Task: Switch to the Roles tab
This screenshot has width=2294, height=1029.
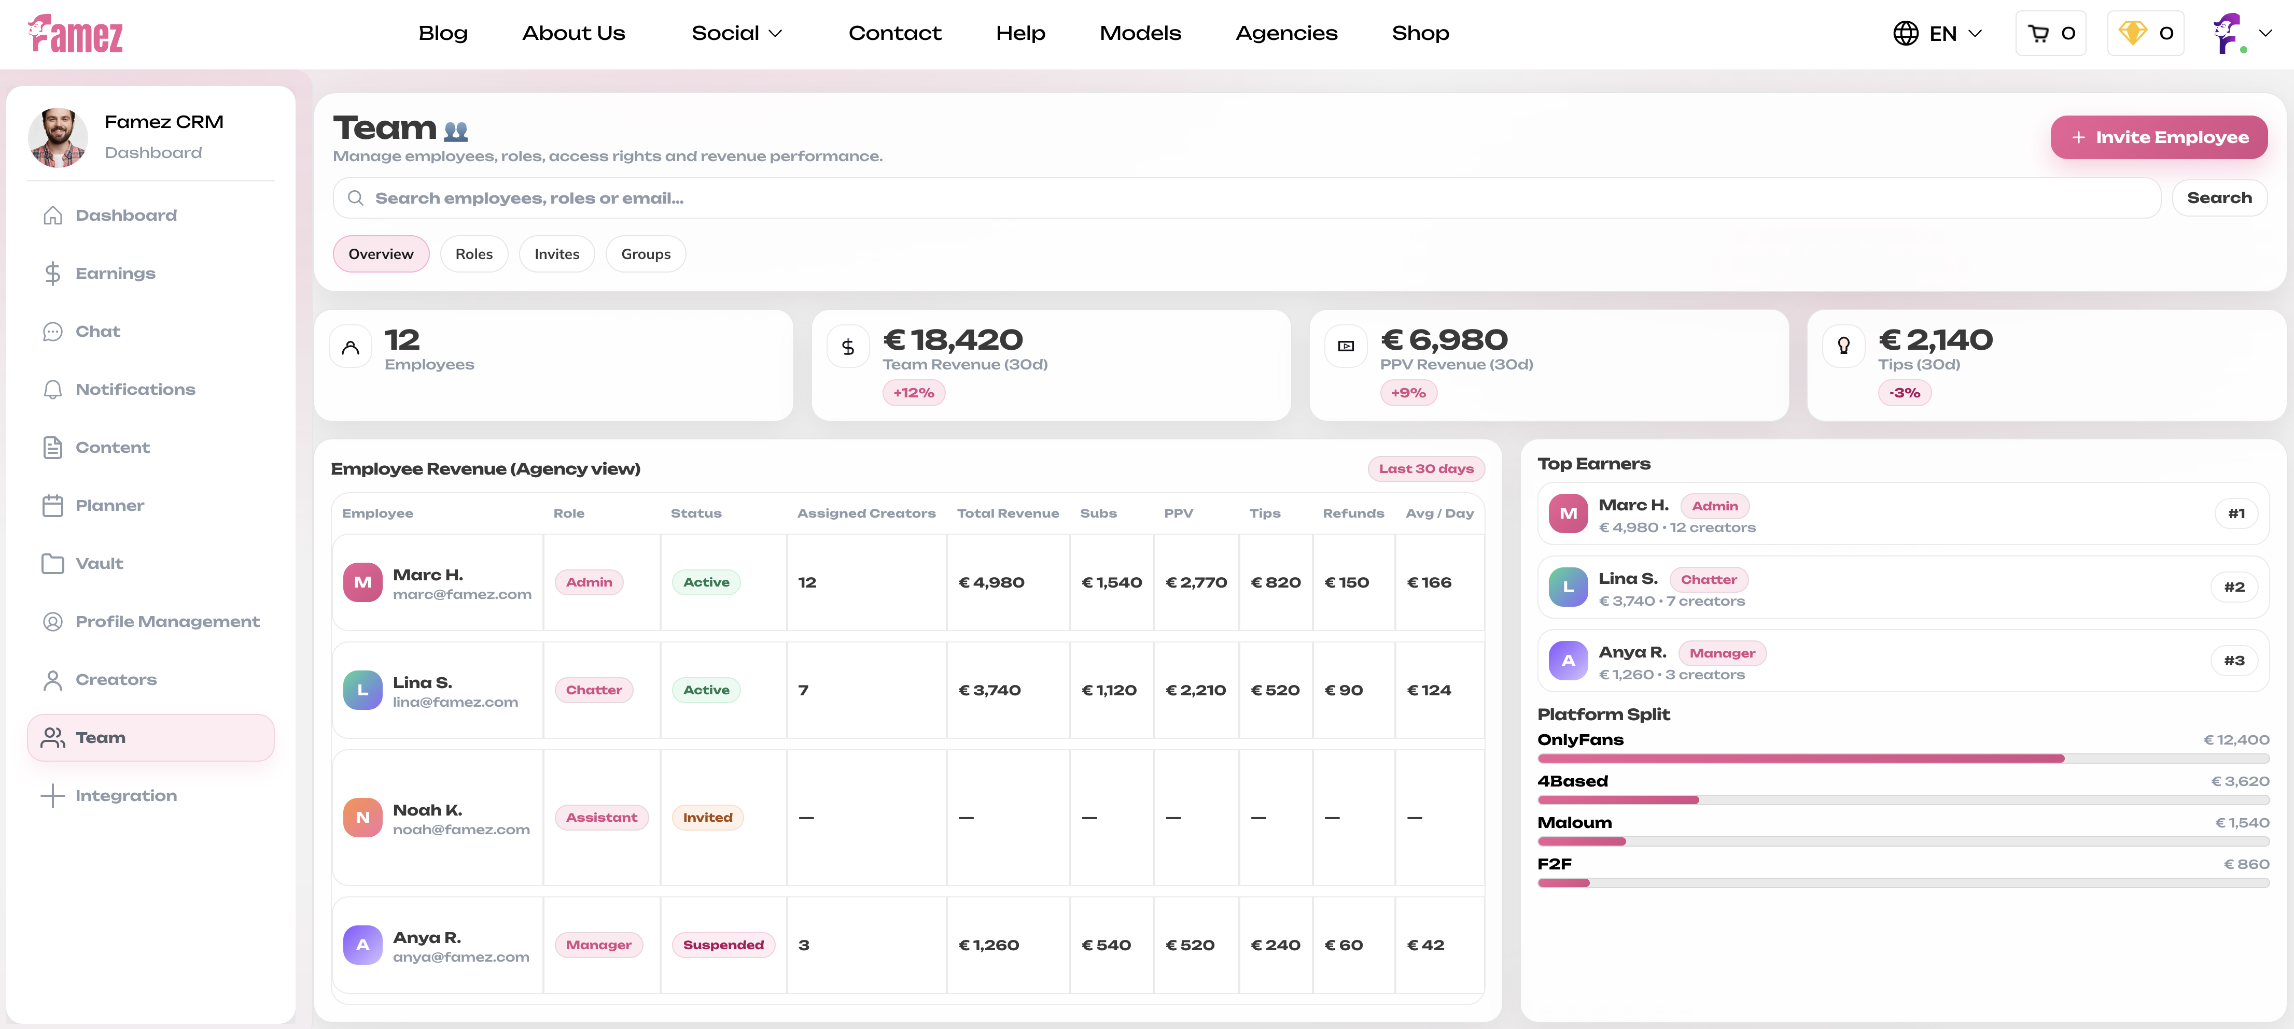Action: pos(474,254)
